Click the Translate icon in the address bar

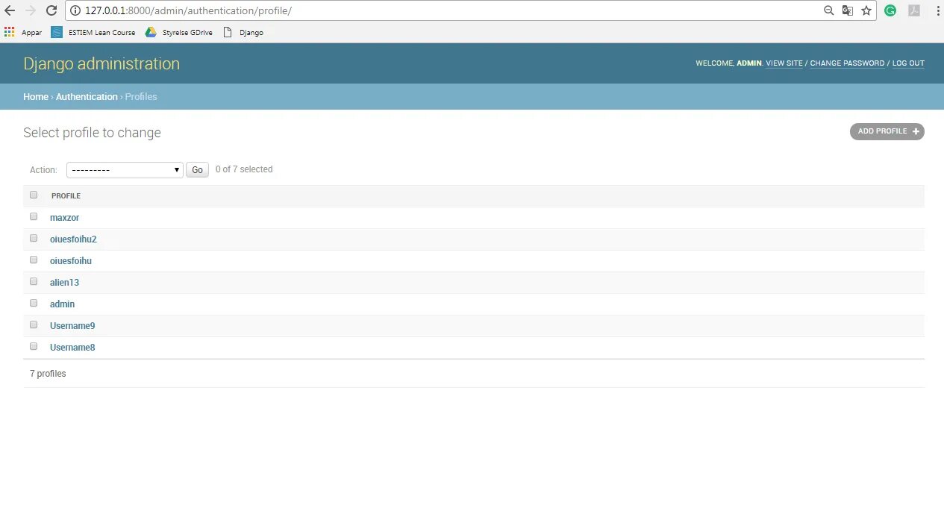(848, 10)
